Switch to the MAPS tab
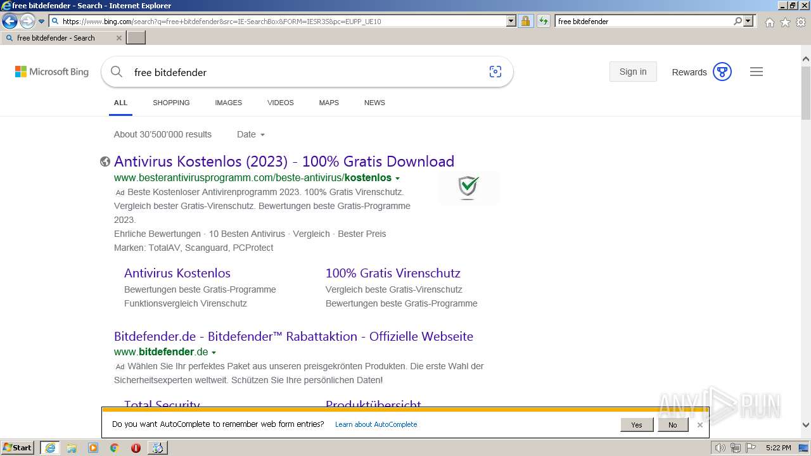 coord(329,103)
